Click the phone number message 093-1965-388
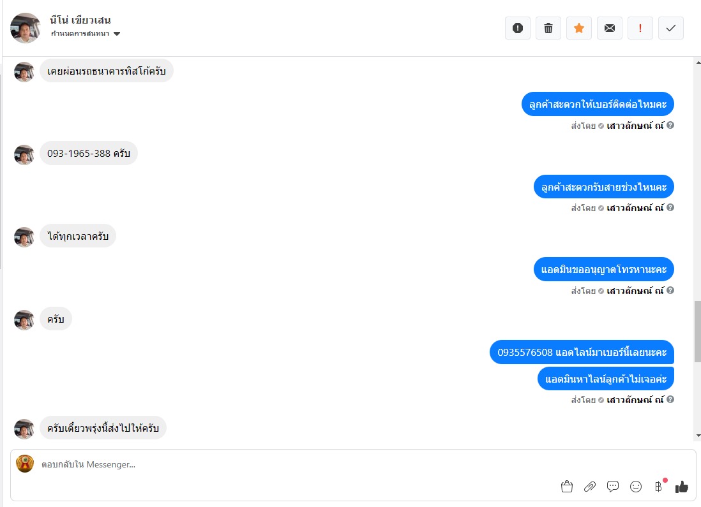This screenshot has height=507, width=701. tap(89, 153)
